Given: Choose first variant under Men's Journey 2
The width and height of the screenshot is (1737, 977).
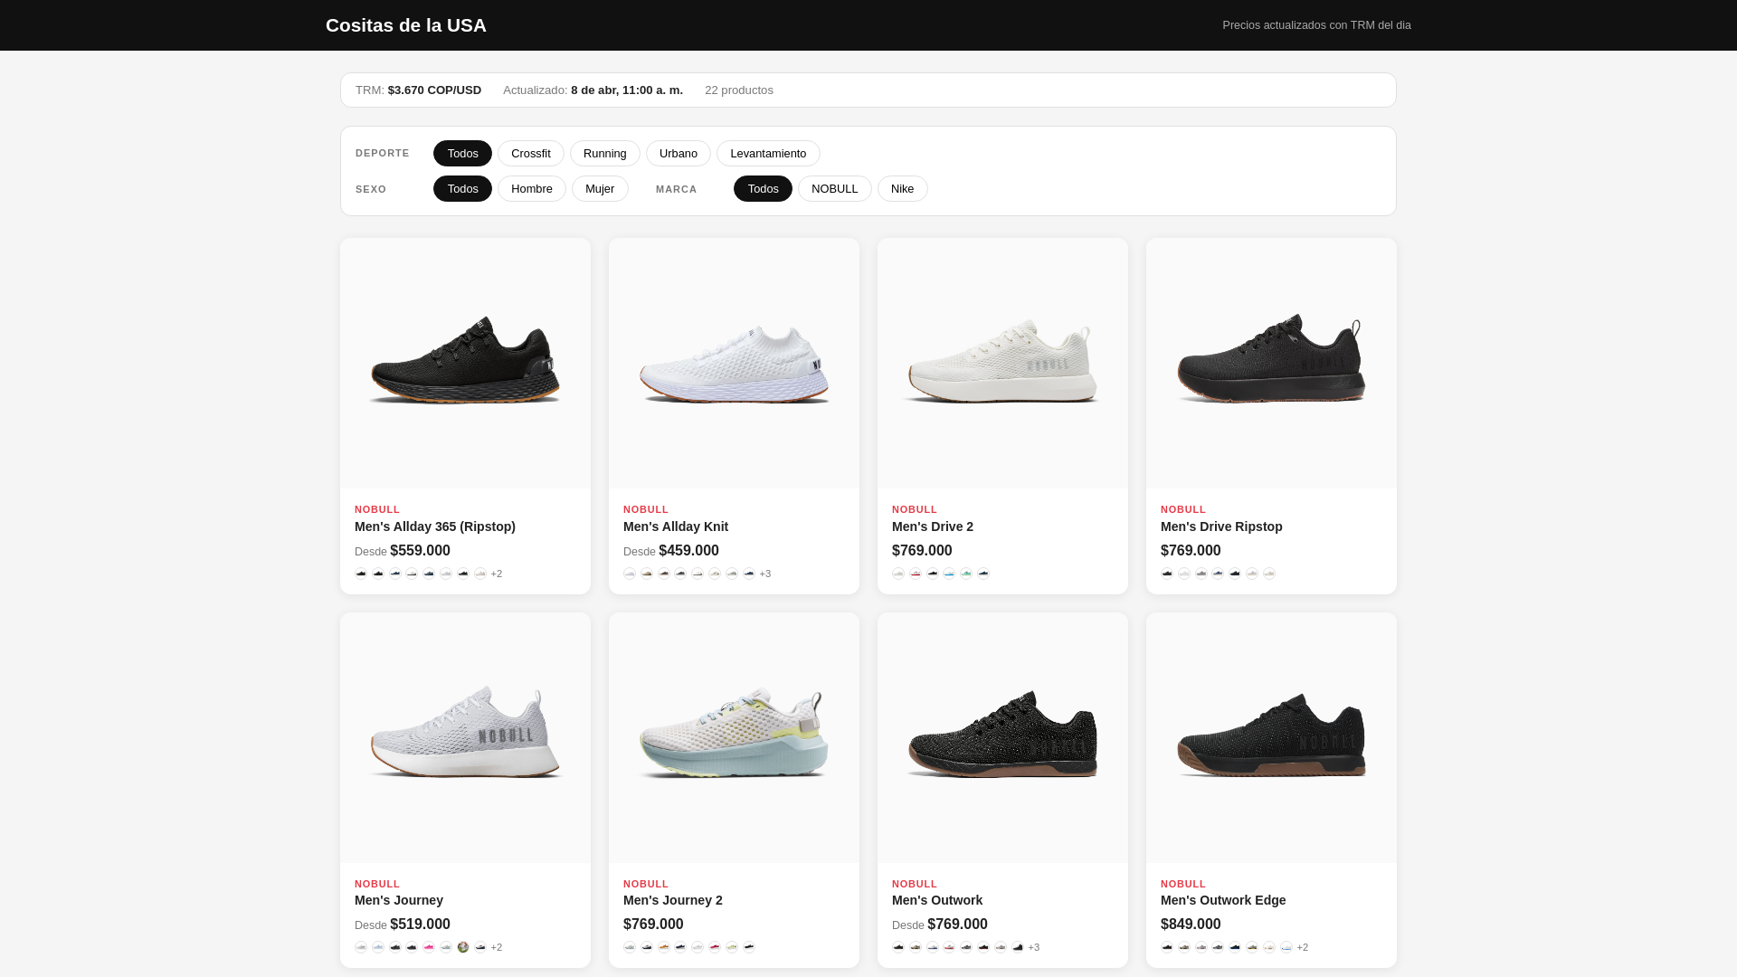Looking at the screenshot, I should point(630,947).
